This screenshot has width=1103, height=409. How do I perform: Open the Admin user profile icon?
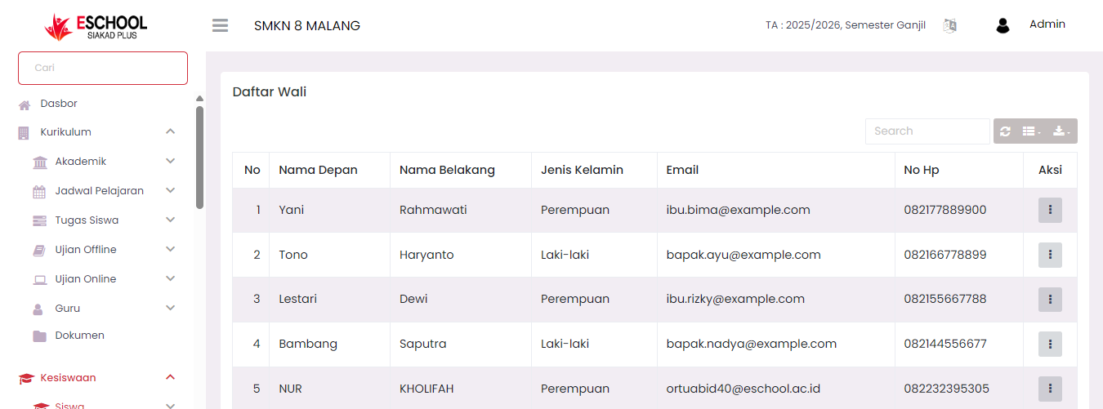[x=1003, y=25]
